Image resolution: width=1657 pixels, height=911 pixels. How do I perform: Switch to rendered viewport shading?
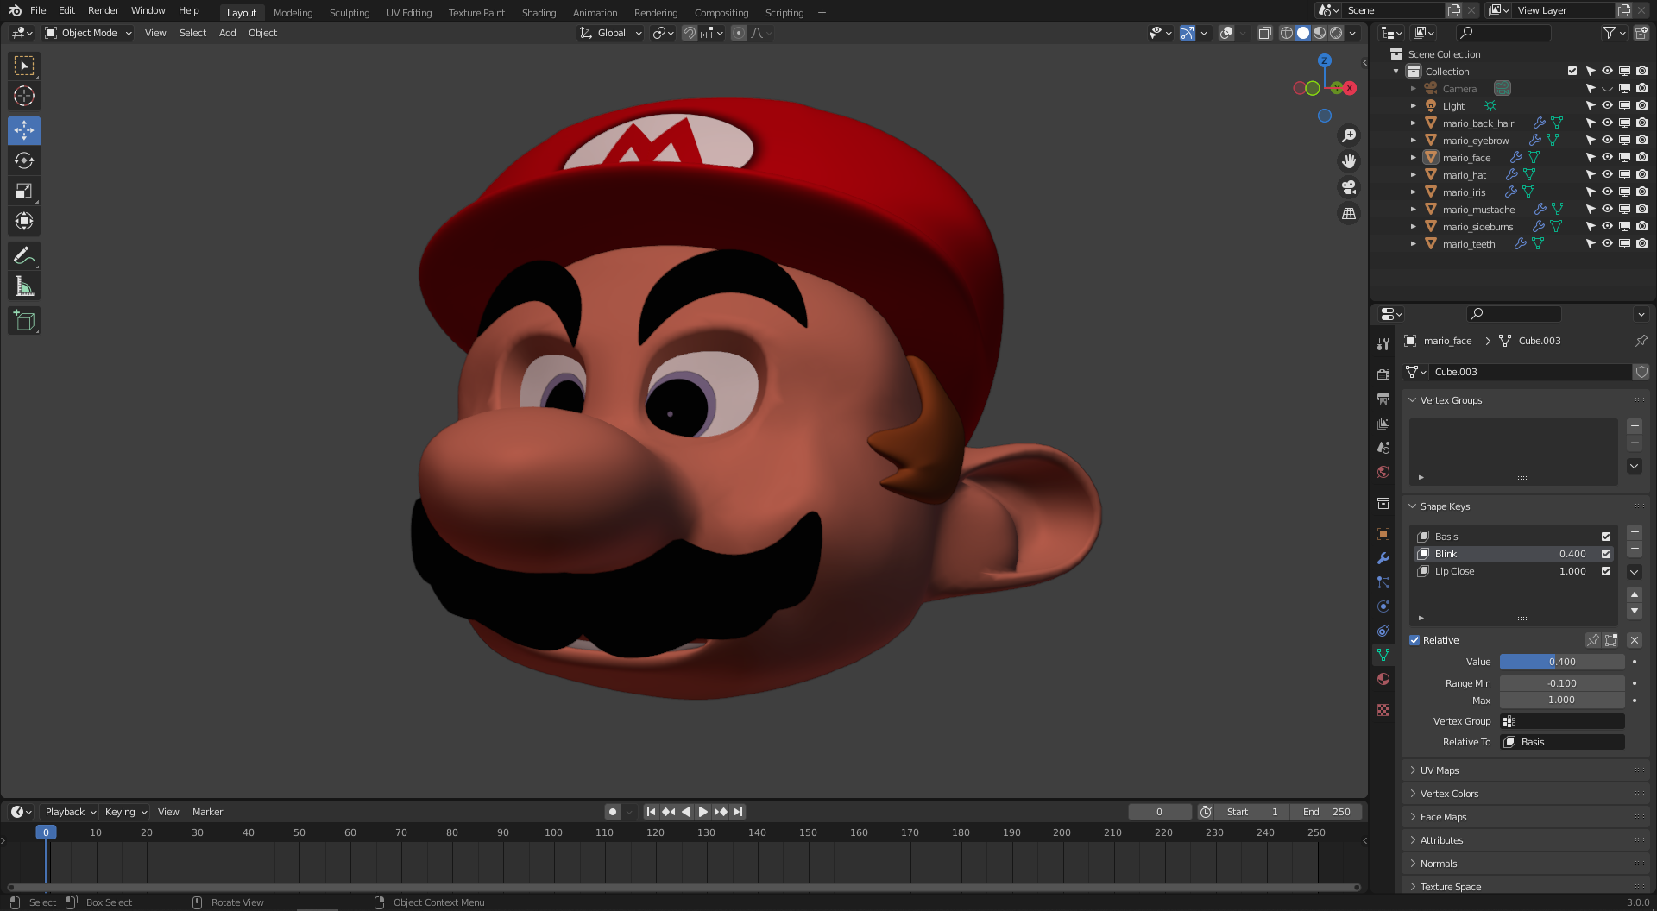(1336, 33)
